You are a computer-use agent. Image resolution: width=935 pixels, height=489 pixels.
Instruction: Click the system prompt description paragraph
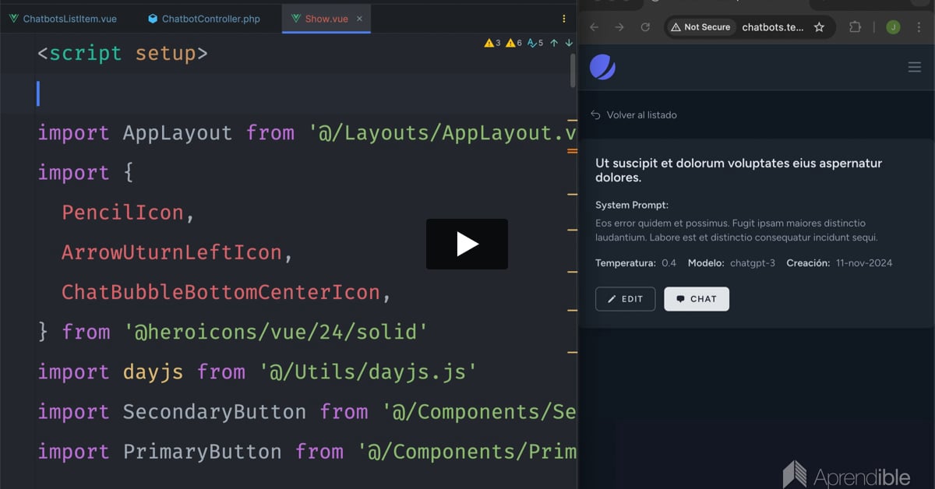[736, 230]
